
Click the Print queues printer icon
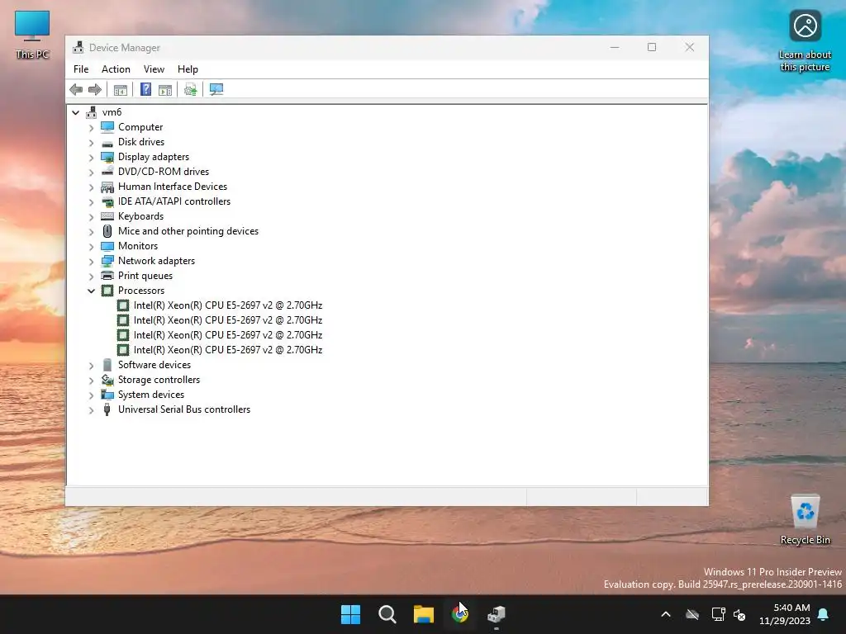(x=107, y=276)
